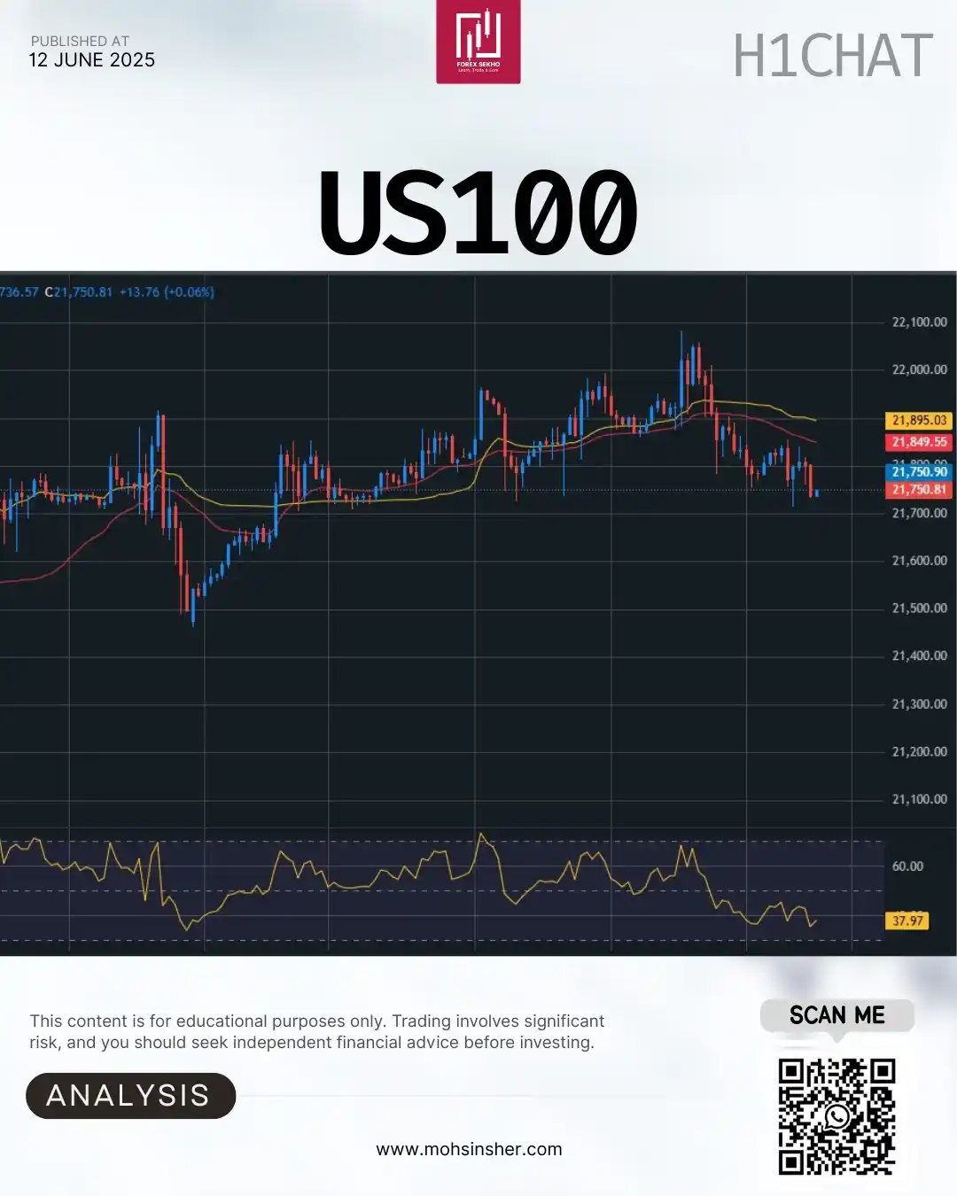
Task: Click the H1CHAT heading text
Action: click(833, 56)
